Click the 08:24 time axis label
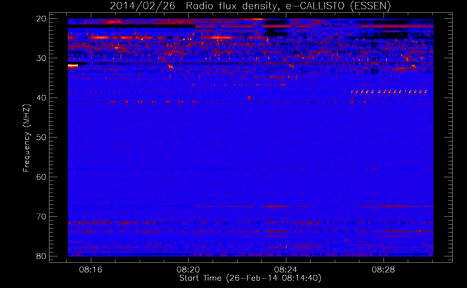This screenshot has height=288, width=467. coord(286,270)
